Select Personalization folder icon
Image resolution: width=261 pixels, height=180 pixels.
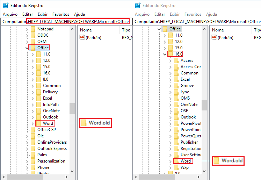[33, 161]
